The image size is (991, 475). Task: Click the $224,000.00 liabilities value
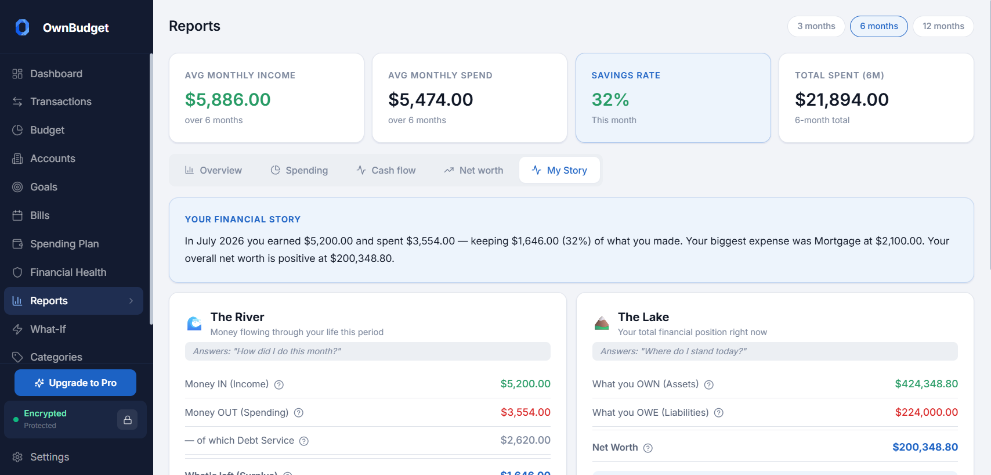926,412
